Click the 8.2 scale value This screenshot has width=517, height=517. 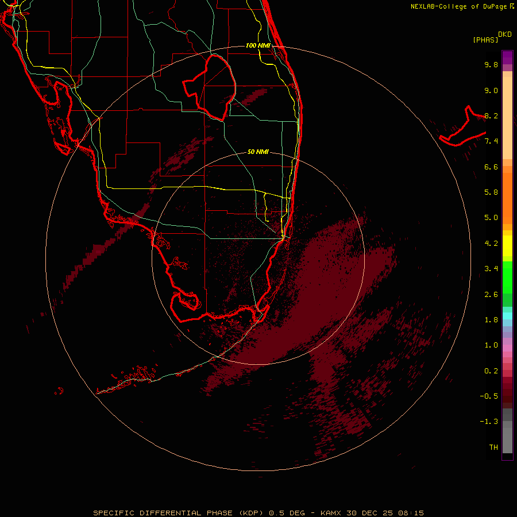click(491, 115)
